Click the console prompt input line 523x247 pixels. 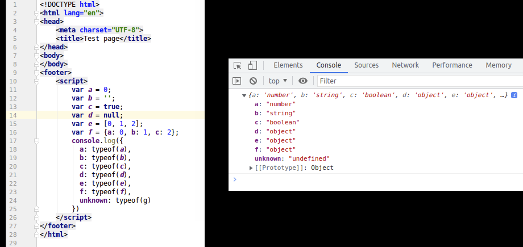377,179
